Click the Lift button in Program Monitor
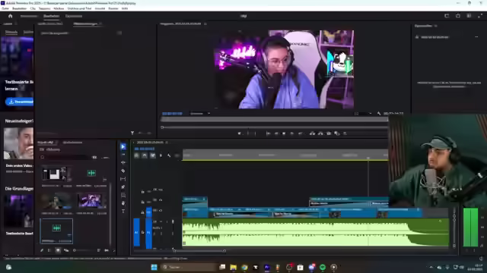Screen dimensions: 487x273 click(312, 133)
